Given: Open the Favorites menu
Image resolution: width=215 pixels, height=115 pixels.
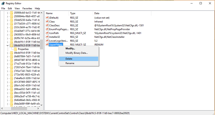Looking at the screenshot, I should 27,8.
